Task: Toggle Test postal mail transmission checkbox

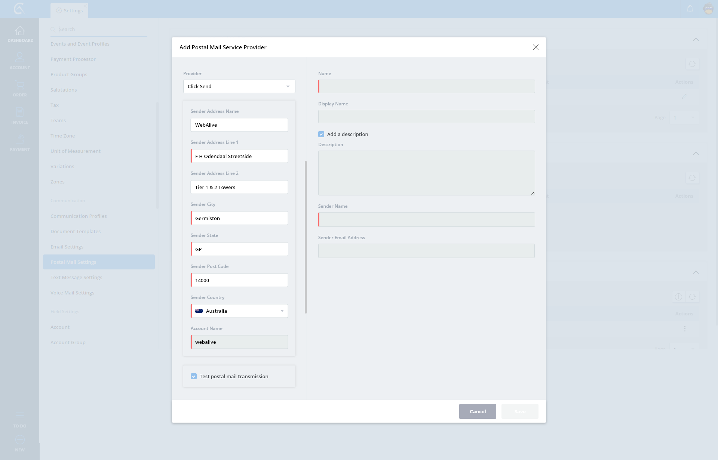Action: pyautogui.click(x=194, y=376)
